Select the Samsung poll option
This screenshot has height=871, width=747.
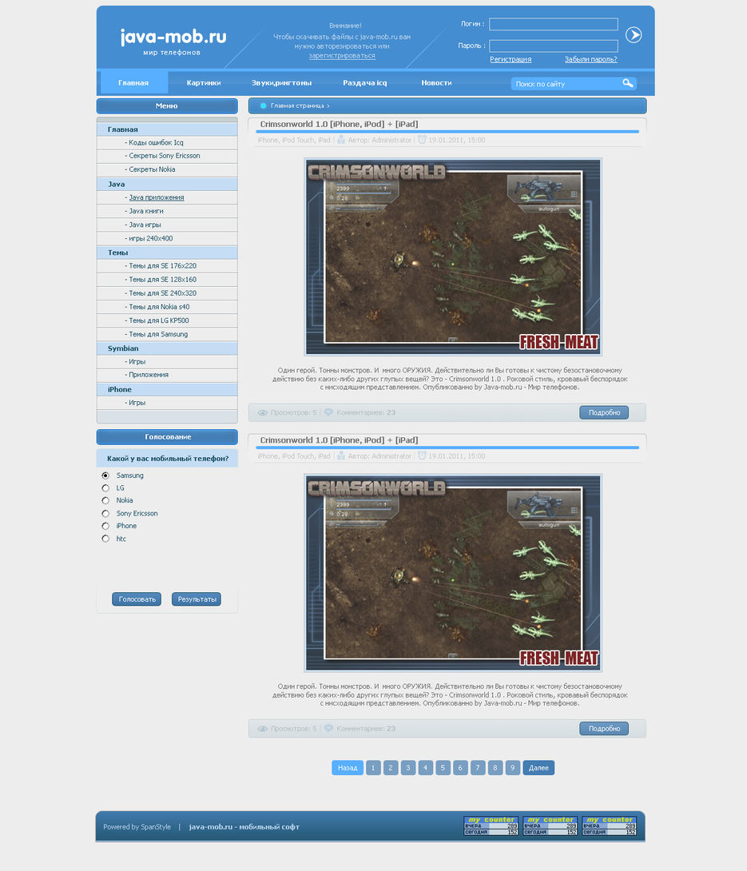tap(105, 475)
